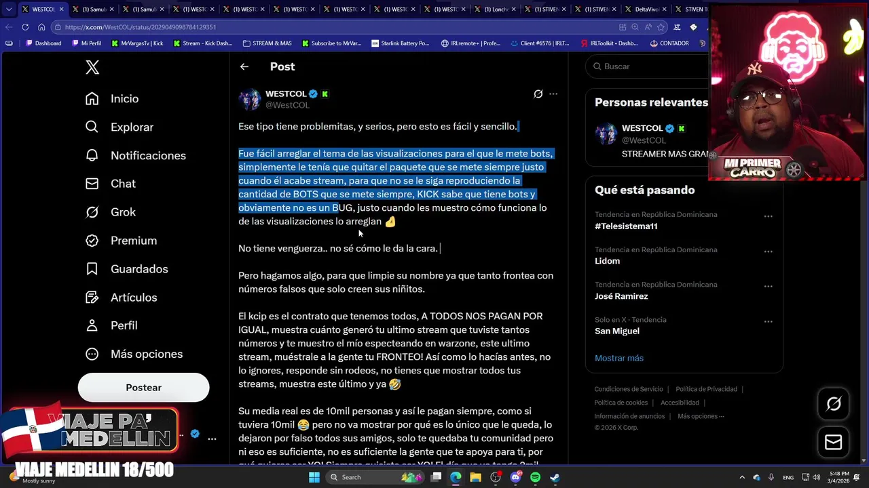Screen dimensions: 869x488
Task: Open Steam from the taskbar
Action: 555,477
